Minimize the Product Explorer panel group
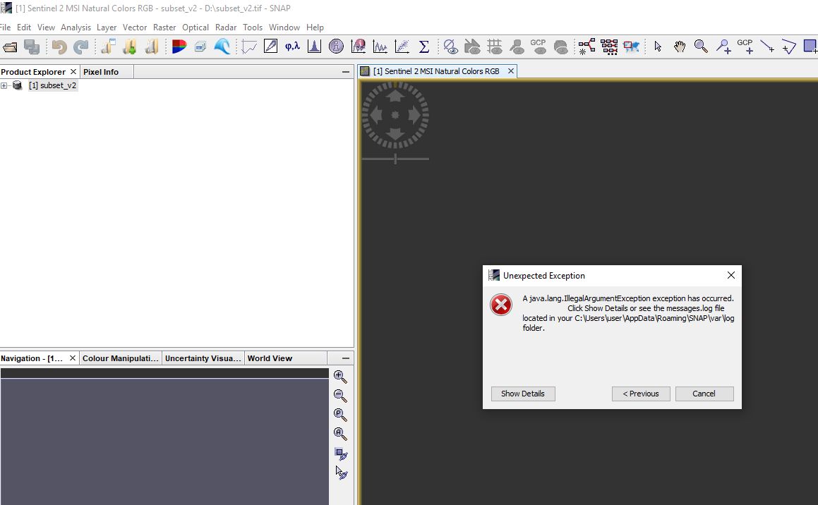Screen dimensions: 818x505 pyautogui.click(x=346, y=72)
